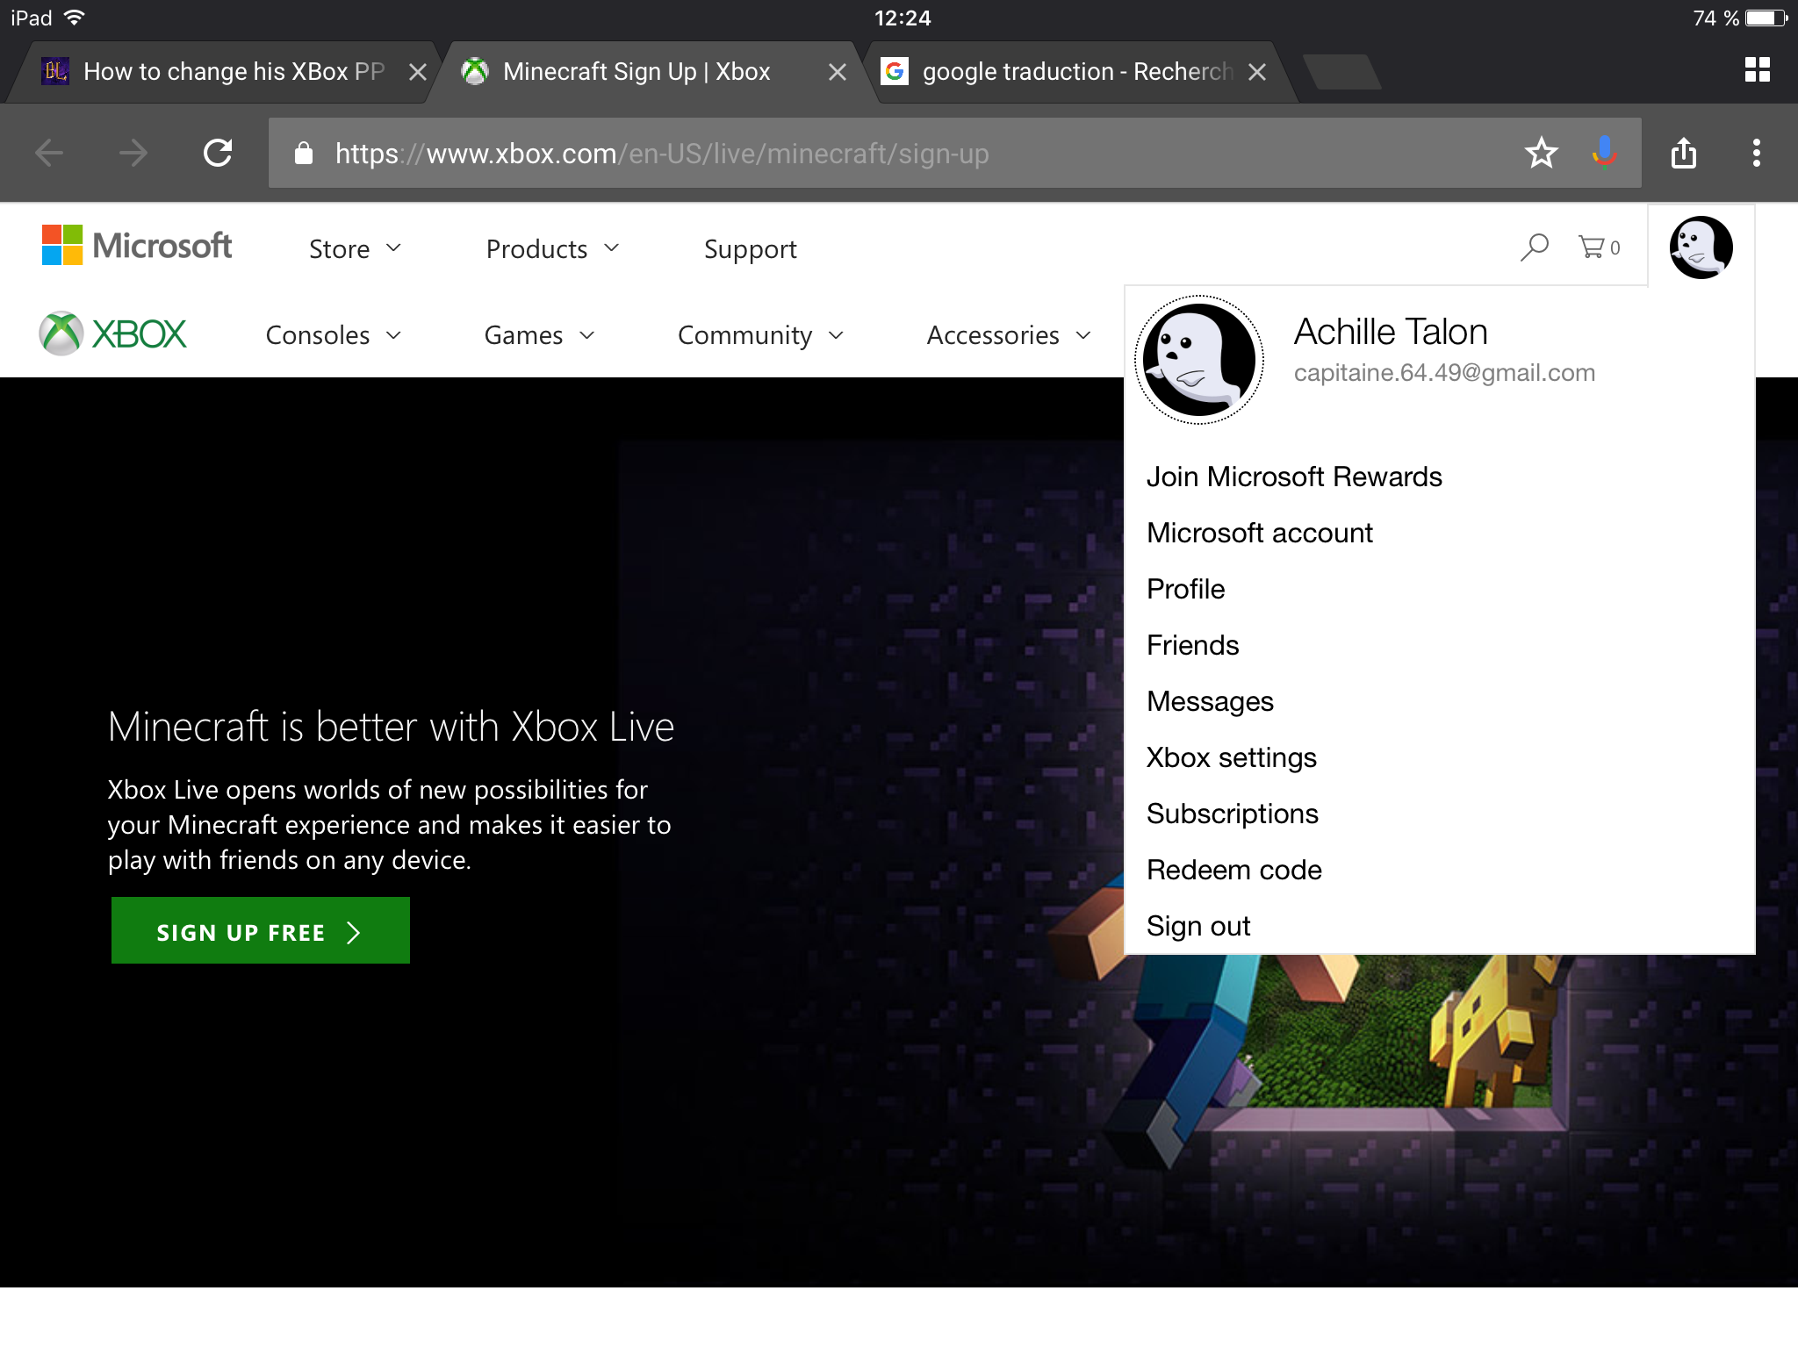Image resolution: width=1798 pixels, height=1348 pixels.
Task: Click Sign out
Action: click(1198, 926)
